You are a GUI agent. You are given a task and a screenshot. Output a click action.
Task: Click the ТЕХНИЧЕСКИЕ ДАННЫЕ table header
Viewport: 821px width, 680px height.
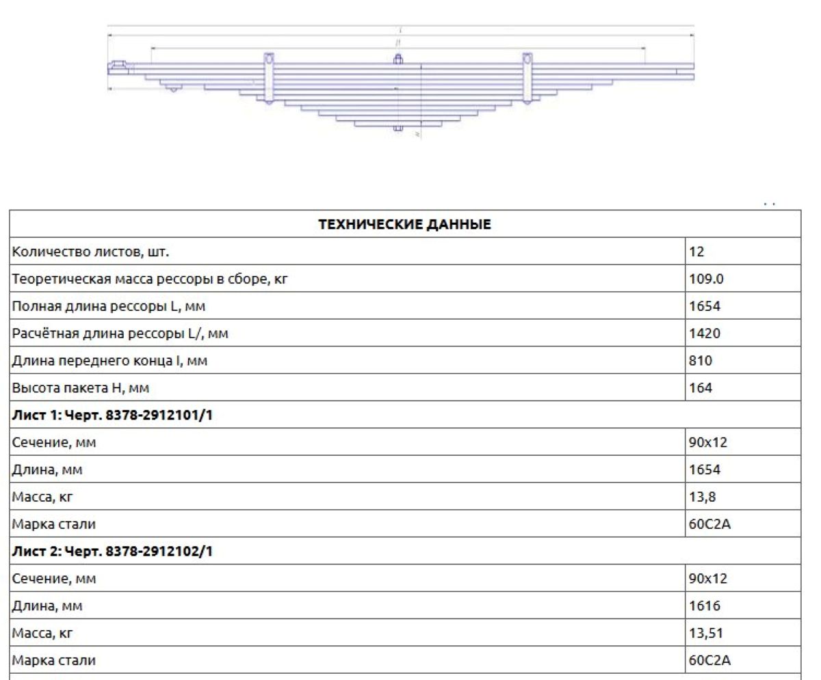(404, 224)
